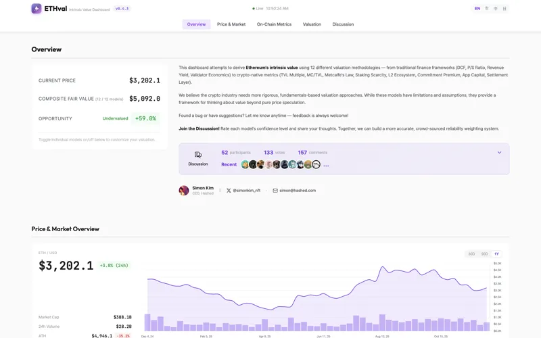Switch language to Japanese (日)

tap(504, 9)
